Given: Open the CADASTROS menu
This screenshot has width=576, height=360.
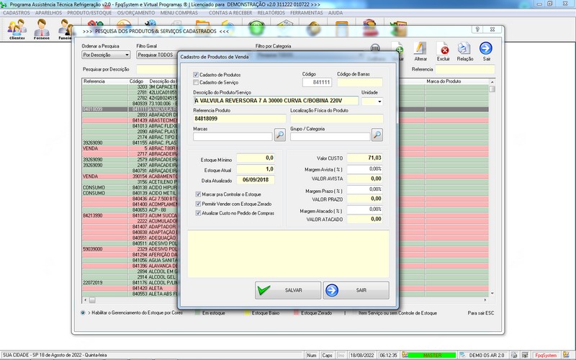Looking at the screenshot, I should pyautogui.click(x=17, y=12).
